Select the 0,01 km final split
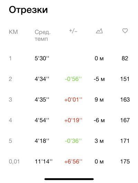Screen dimensions: 138x183 (x=14, y=162)
